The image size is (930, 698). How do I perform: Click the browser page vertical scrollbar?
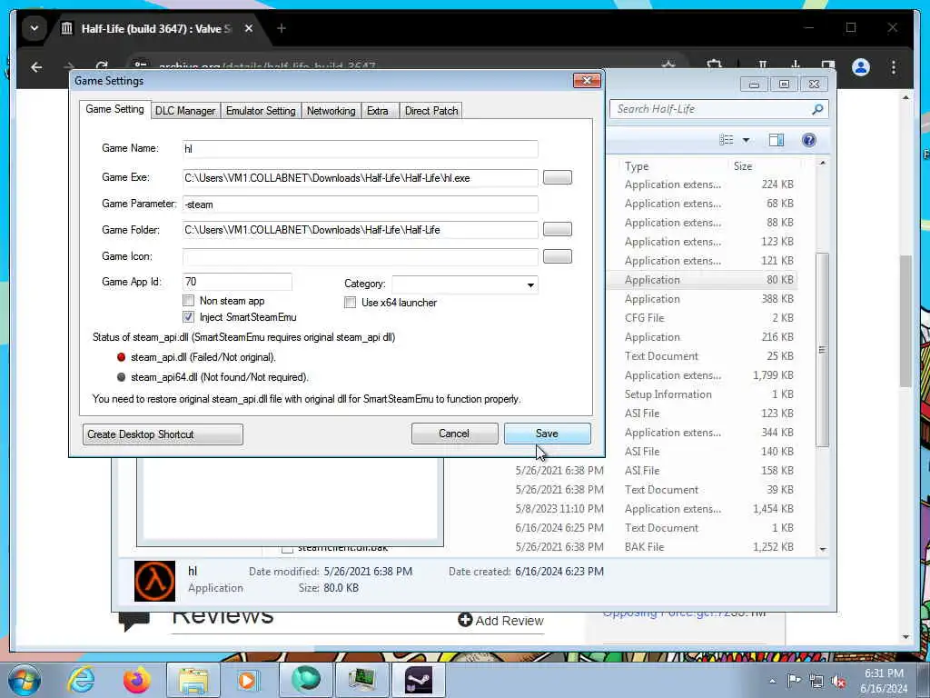pos(905,321)
